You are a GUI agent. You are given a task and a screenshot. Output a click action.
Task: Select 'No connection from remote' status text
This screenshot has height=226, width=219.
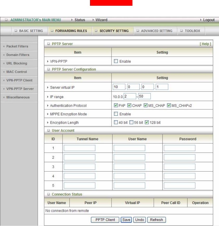tap(67, 211)
